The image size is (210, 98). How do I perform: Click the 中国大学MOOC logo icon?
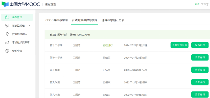tap(5, 4)
